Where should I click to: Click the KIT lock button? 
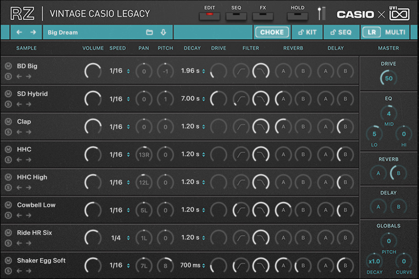tap(307, 32)
